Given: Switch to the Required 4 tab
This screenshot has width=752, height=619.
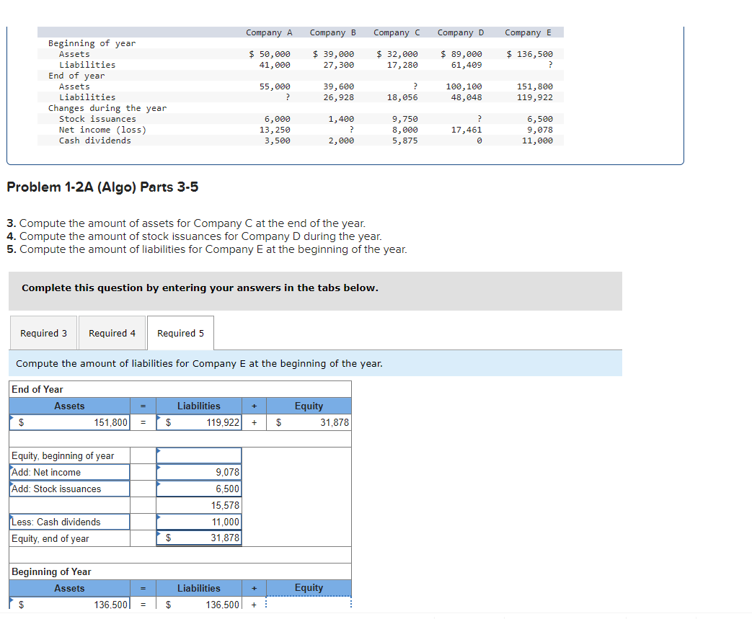Looking at the screenshot, I should coord(112,333).
